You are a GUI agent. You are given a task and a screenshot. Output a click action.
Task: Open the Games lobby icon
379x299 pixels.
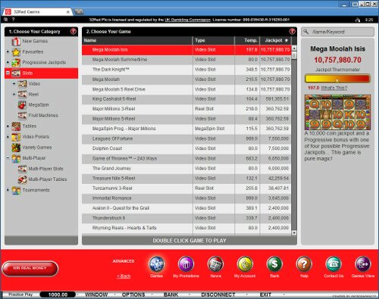click(156, 264)
